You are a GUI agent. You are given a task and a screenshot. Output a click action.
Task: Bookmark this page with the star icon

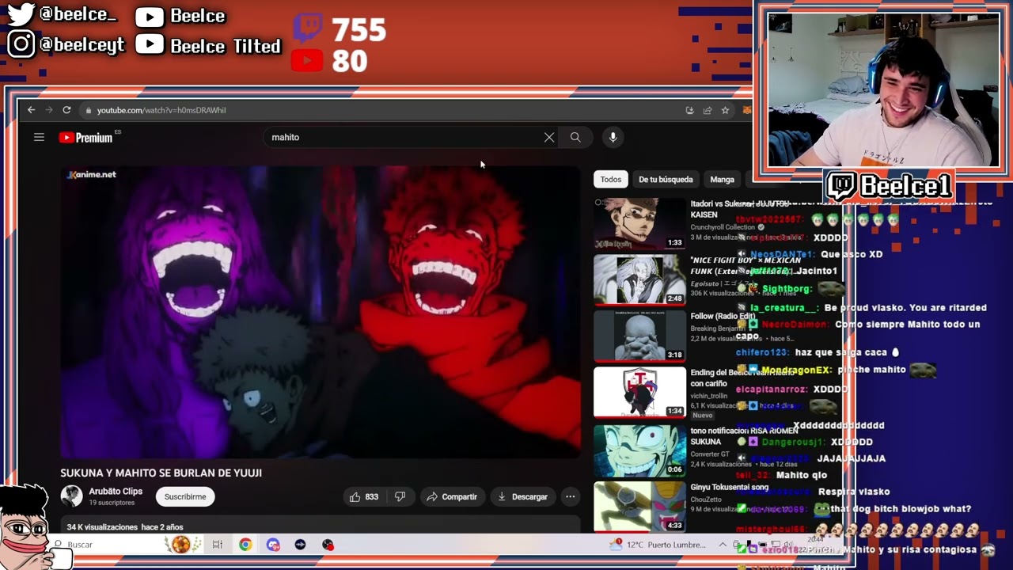725,110
